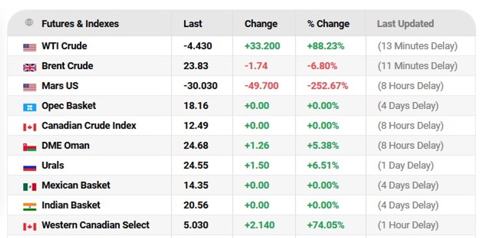Click the Opec Basket row name

click(x=68, y=105)
